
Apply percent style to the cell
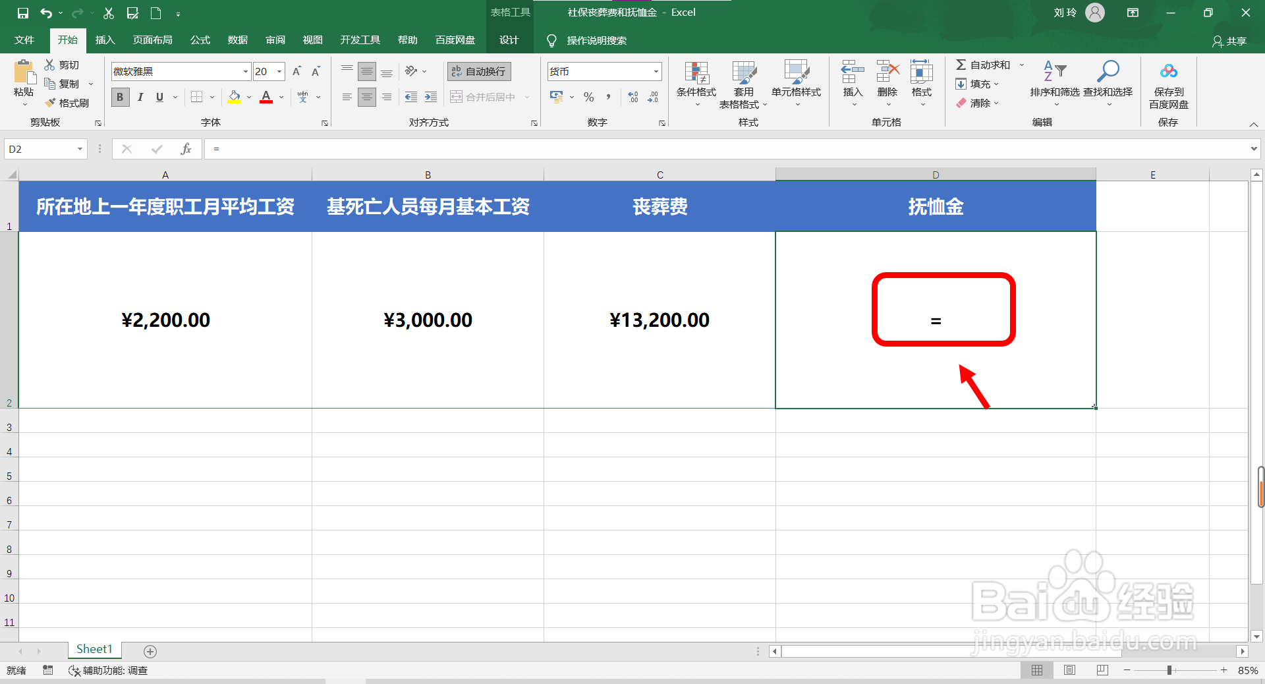(x=588, y=97)
